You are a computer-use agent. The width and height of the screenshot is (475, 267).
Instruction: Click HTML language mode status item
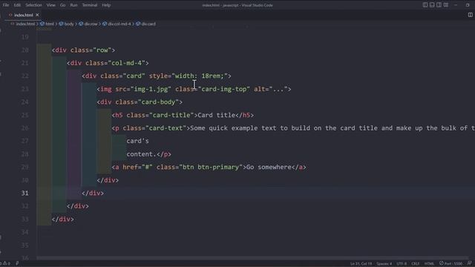(429, 264)
